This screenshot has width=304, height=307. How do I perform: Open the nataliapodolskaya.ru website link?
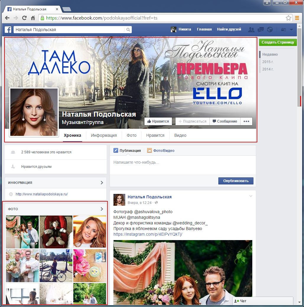click(x=42, y=194)
